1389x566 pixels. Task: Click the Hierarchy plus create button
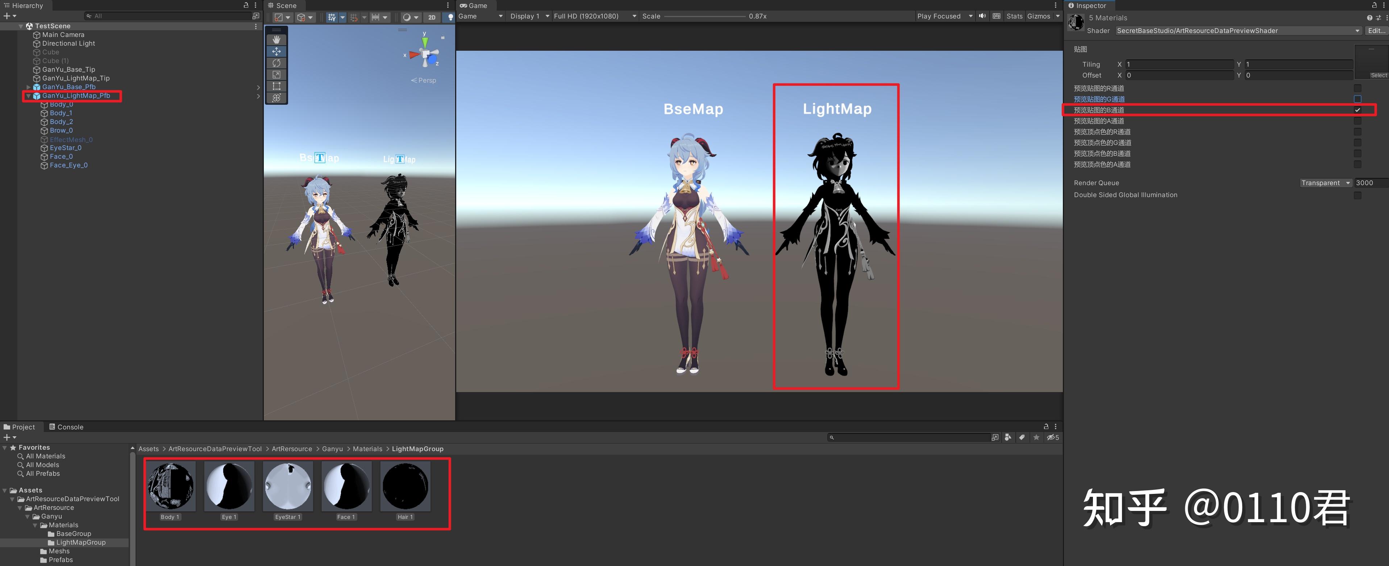[9, 16]
